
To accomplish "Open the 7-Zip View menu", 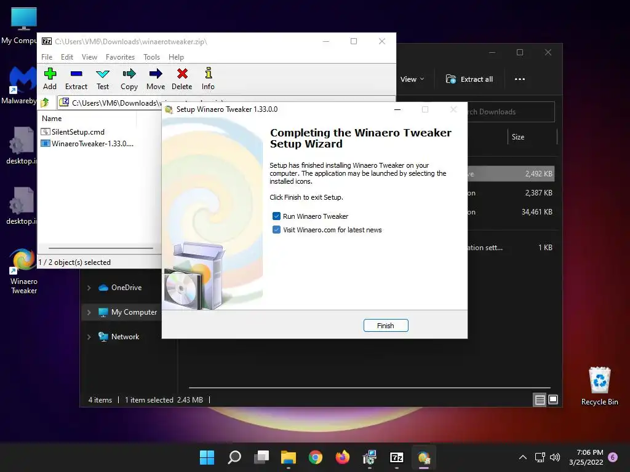I will pos(89,57).
